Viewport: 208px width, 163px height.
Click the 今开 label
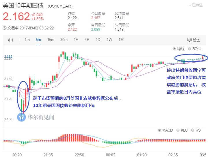point(71,25)
